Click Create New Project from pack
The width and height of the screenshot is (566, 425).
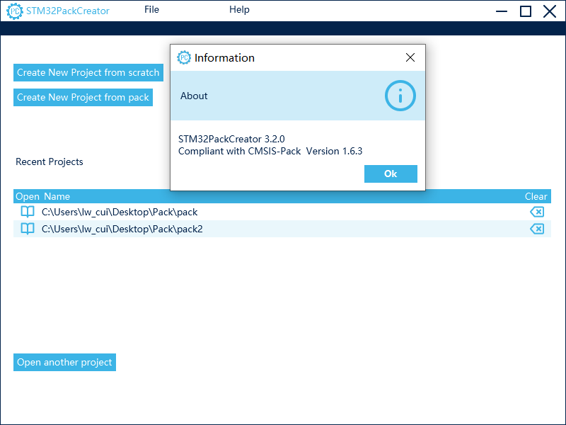pyautogui.click(x=83, y=98)
